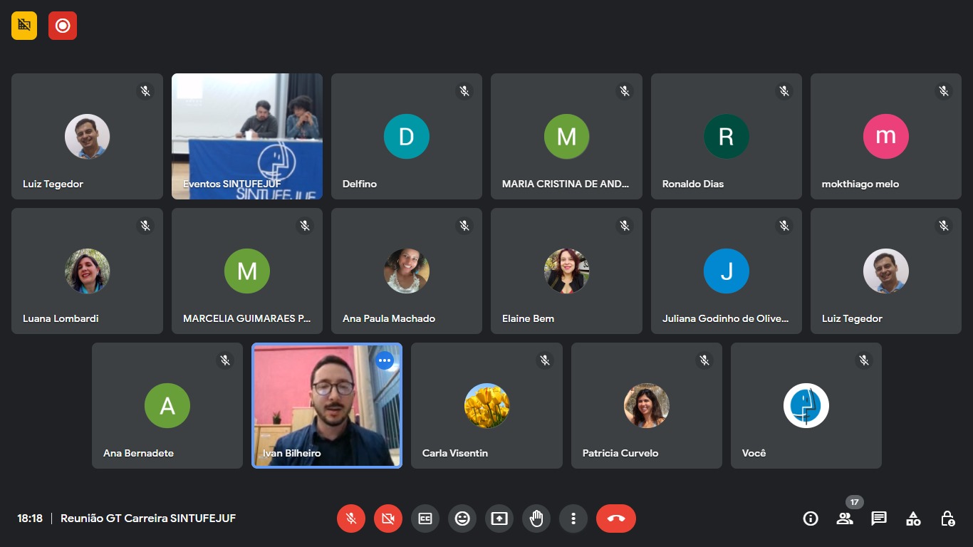Image resolution: width=973 pixels, height=547 pixels.
Task: Click the name label Carla Visentin
Action: coord(455,453)
